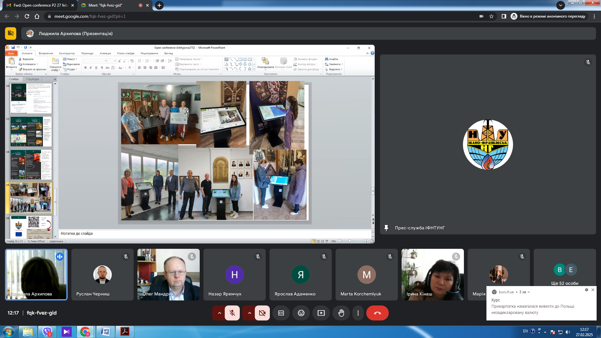The image size is (601, 338).
Task: Open Показ слайдів tab in PowerPoint
Action: pyautogui.click(x=126, y=53)
